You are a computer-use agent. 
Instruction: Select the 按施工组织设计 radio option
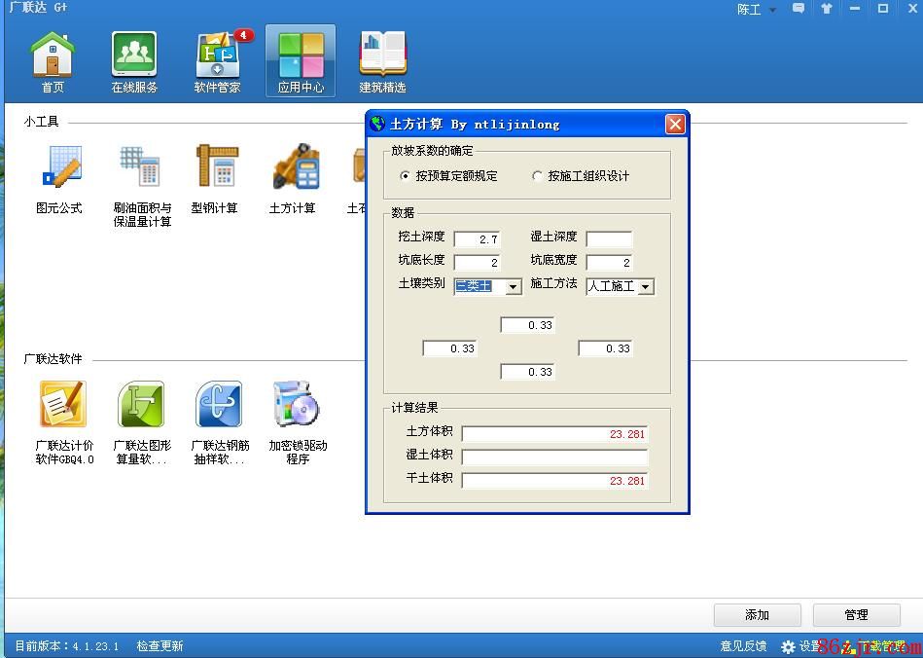(x=538, y=177)
